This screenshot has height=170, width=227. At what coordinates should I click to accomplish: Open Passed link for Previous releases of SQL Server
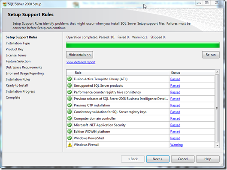(x=175, y=99)
